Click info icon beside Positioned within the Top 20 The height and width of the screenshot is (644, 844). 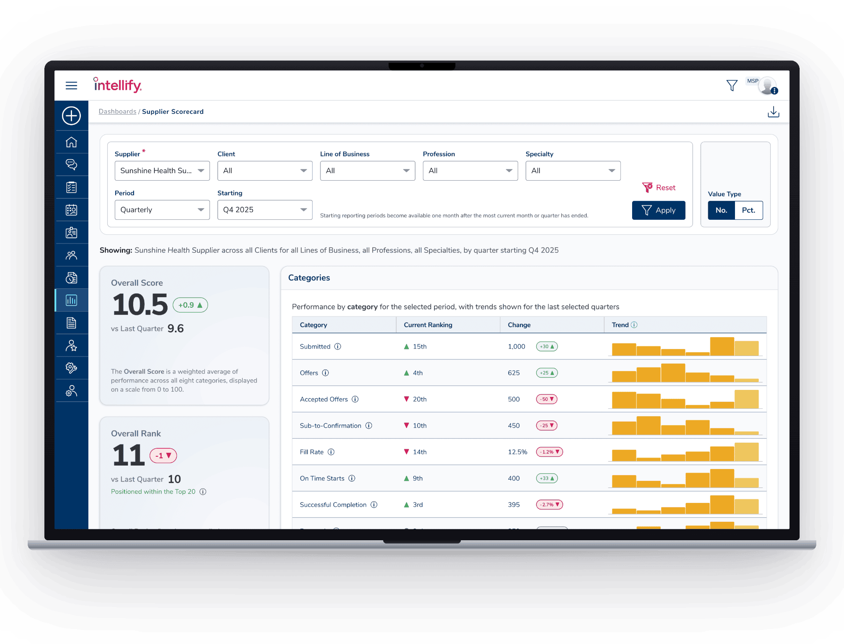[x=203, y=491]
